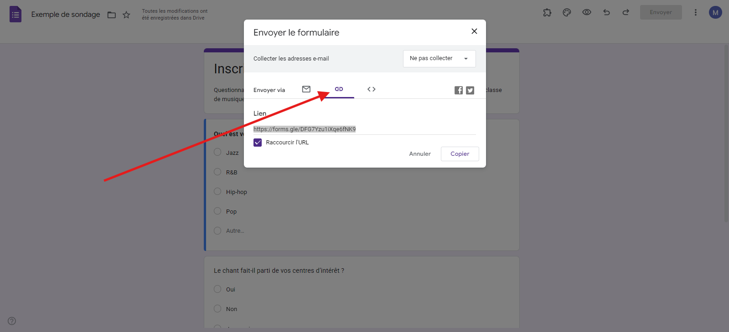Preview the form with eye icon
Image resolution: width=729 pixels, height=332 pixels.
(587, 12)
